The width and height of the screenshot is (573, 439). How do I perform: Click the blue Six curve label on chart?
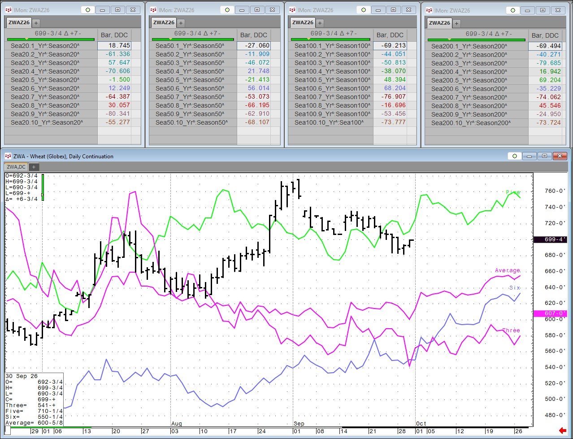(x=515, y=287)
